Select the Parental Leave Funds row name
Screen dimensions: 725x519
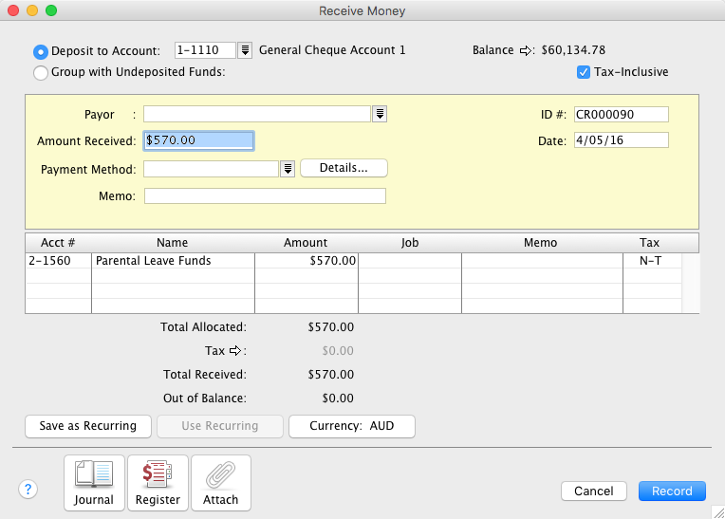tap(154, 260)
